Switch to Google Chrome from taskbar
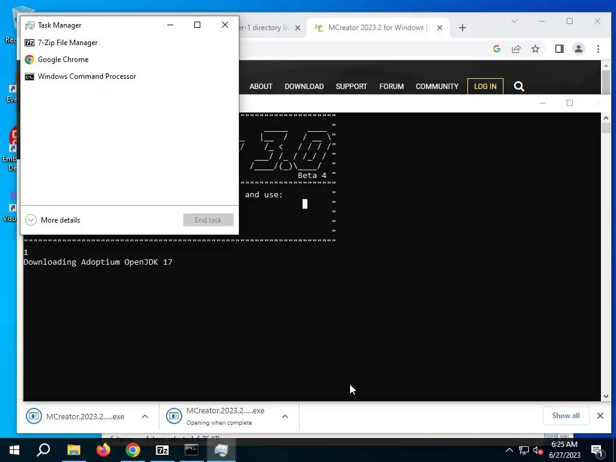The height and width of the screenshot is (462, 616). (x=133, y=450)
